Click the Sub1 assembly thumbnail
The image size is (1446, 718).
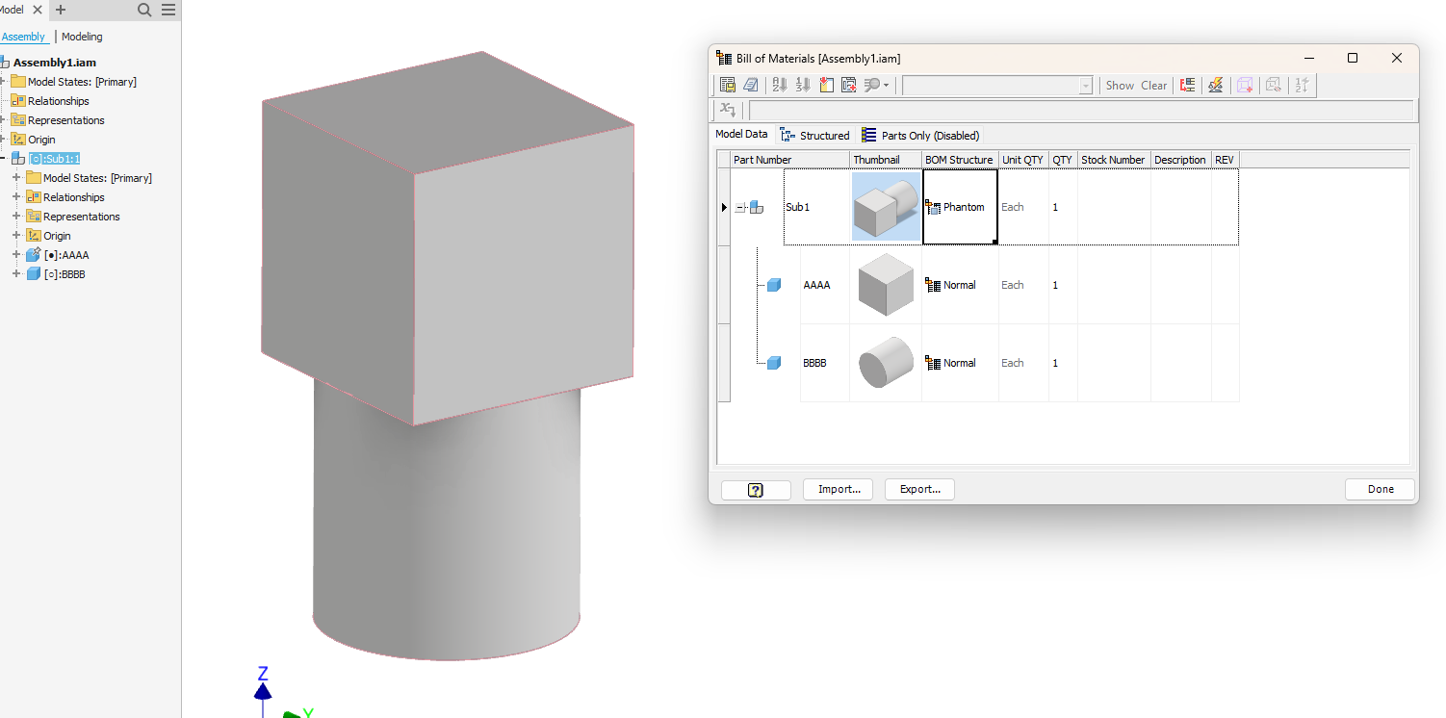tap(885, 206)
